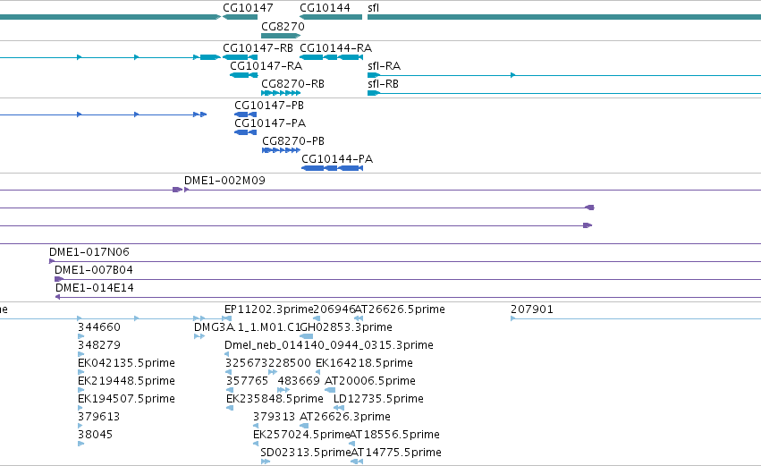Select the EK164218.5prime EST label
This screenshot has width=761, height=466.
click(x=364, y=363)
